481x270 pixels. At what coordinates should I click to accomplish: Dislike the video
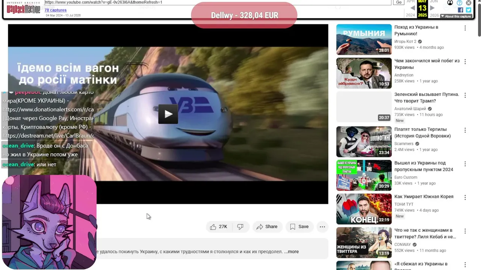[x=240, y=226]
